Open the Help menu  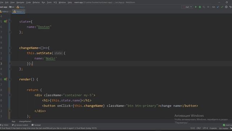tap(70, 3)
